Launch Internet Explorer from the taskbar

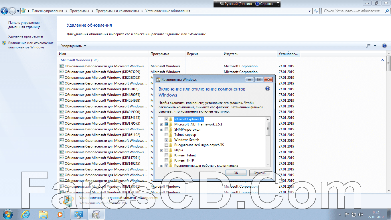[26, 214]
